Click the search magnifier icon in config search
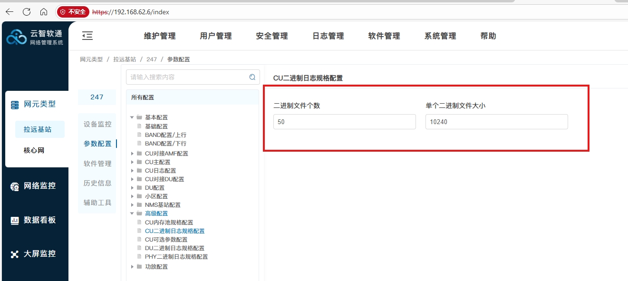The image size is (628, 281). pos(252,77)
